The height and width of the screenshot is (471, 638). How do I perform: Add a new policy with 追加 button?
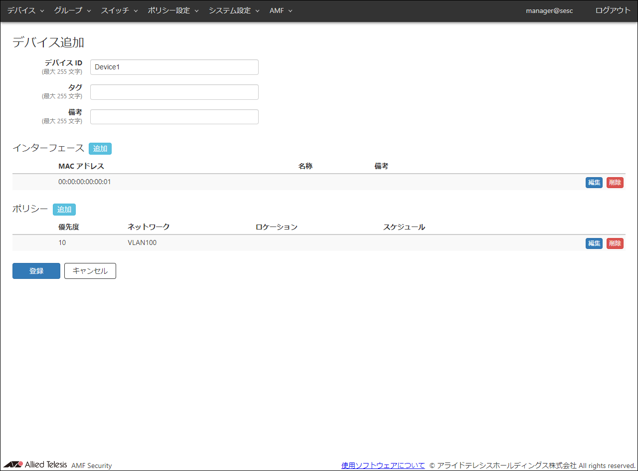(64, 210)
